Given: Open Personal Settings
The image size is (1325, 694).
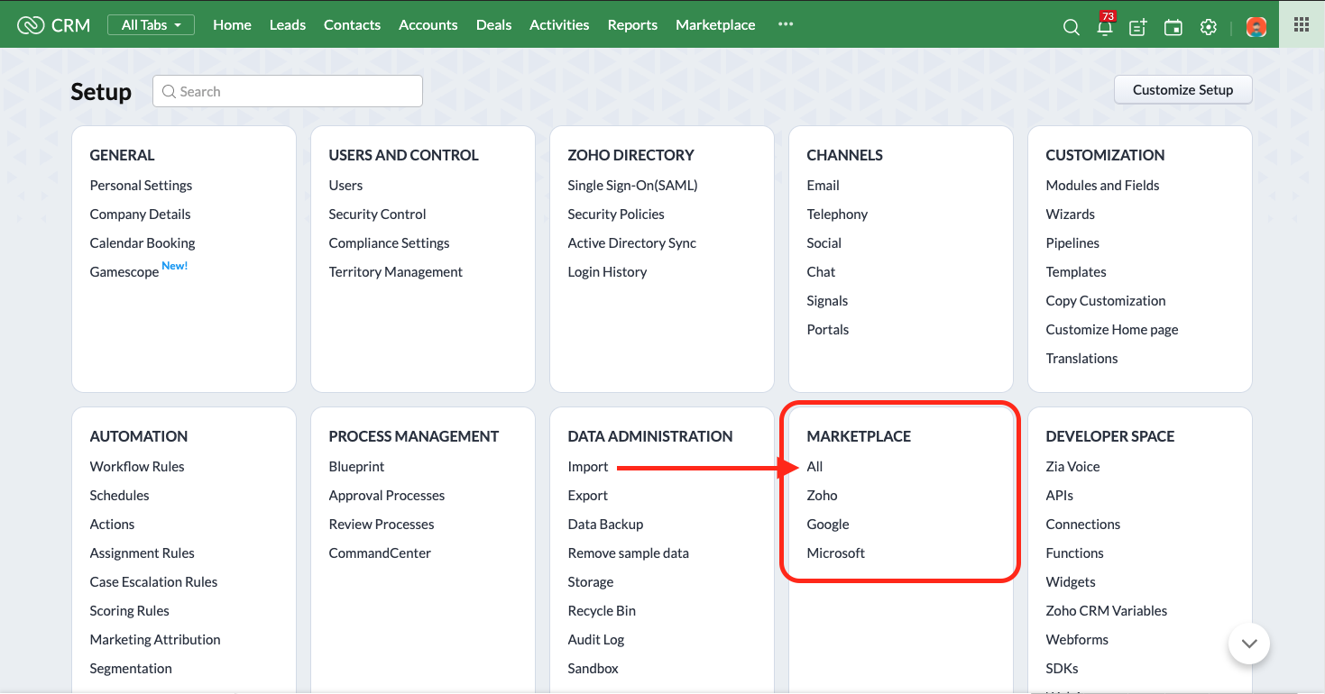Looking at the screenshot, I should (x=141, y=186).
